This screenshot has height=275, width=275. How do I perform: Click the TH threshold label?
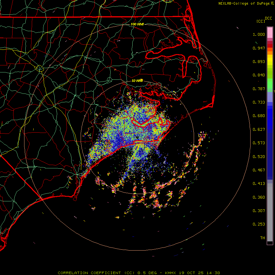[262, 238]
